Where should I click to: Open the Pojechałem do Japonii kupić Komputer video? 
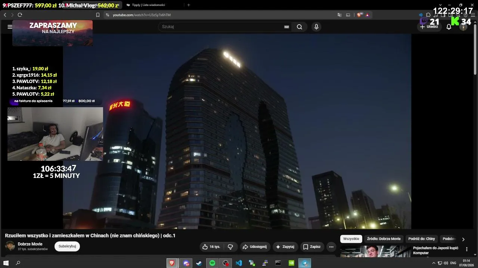coord(436,250)
